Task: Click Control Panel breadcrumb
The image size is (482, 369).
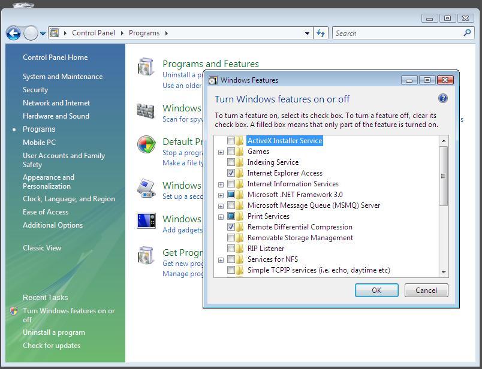Action: (x=93, y=33)
